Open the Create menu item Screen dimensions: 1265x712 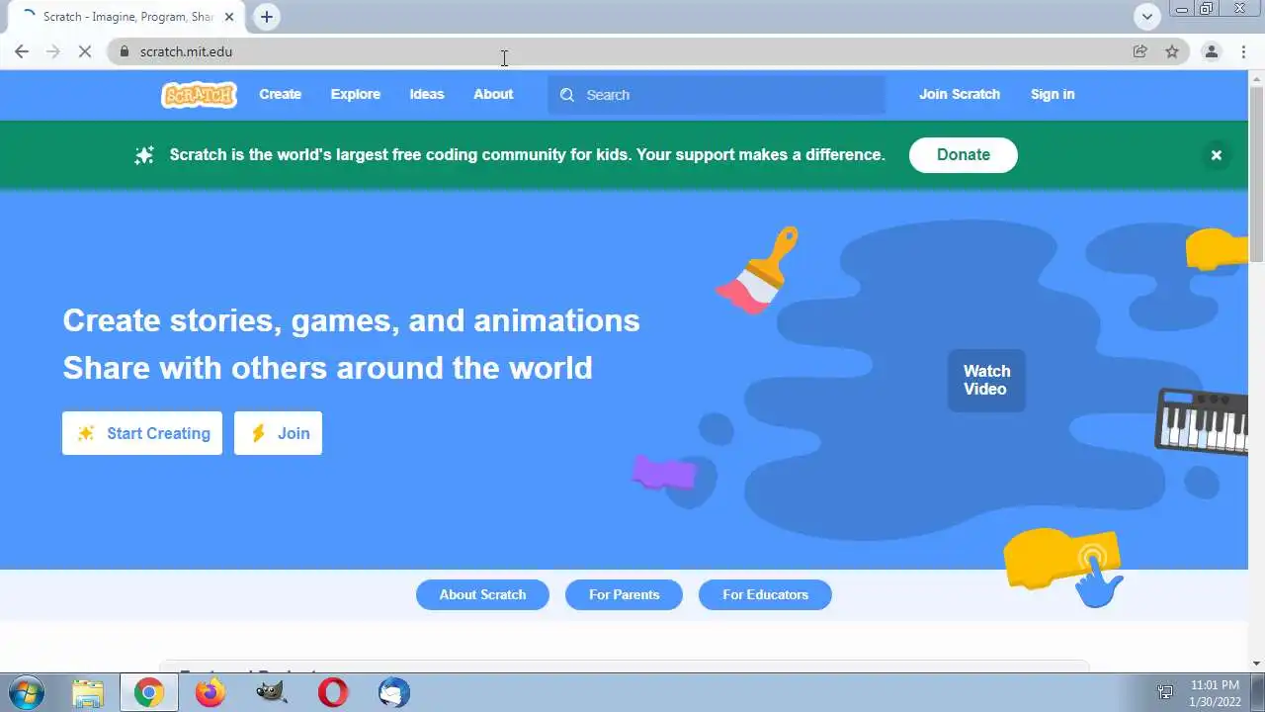pos(280,94)
